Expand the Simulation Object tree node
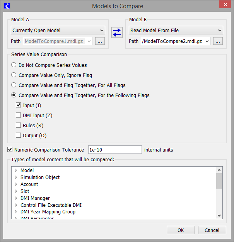The image size is (234, 242). pyautogui.click(x=16, y=177)
